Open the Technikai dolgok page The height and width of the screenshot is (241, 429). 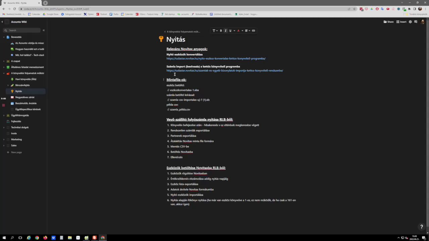(20, 128)
